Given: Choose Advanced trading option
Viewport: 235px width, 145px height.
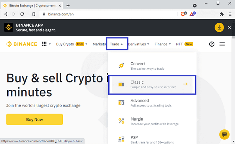Looking at the screenshot, I should tap(152, 103).
